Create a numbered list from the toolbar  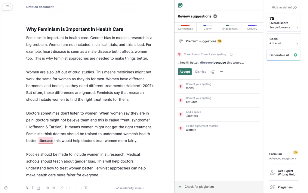point(71,188)
